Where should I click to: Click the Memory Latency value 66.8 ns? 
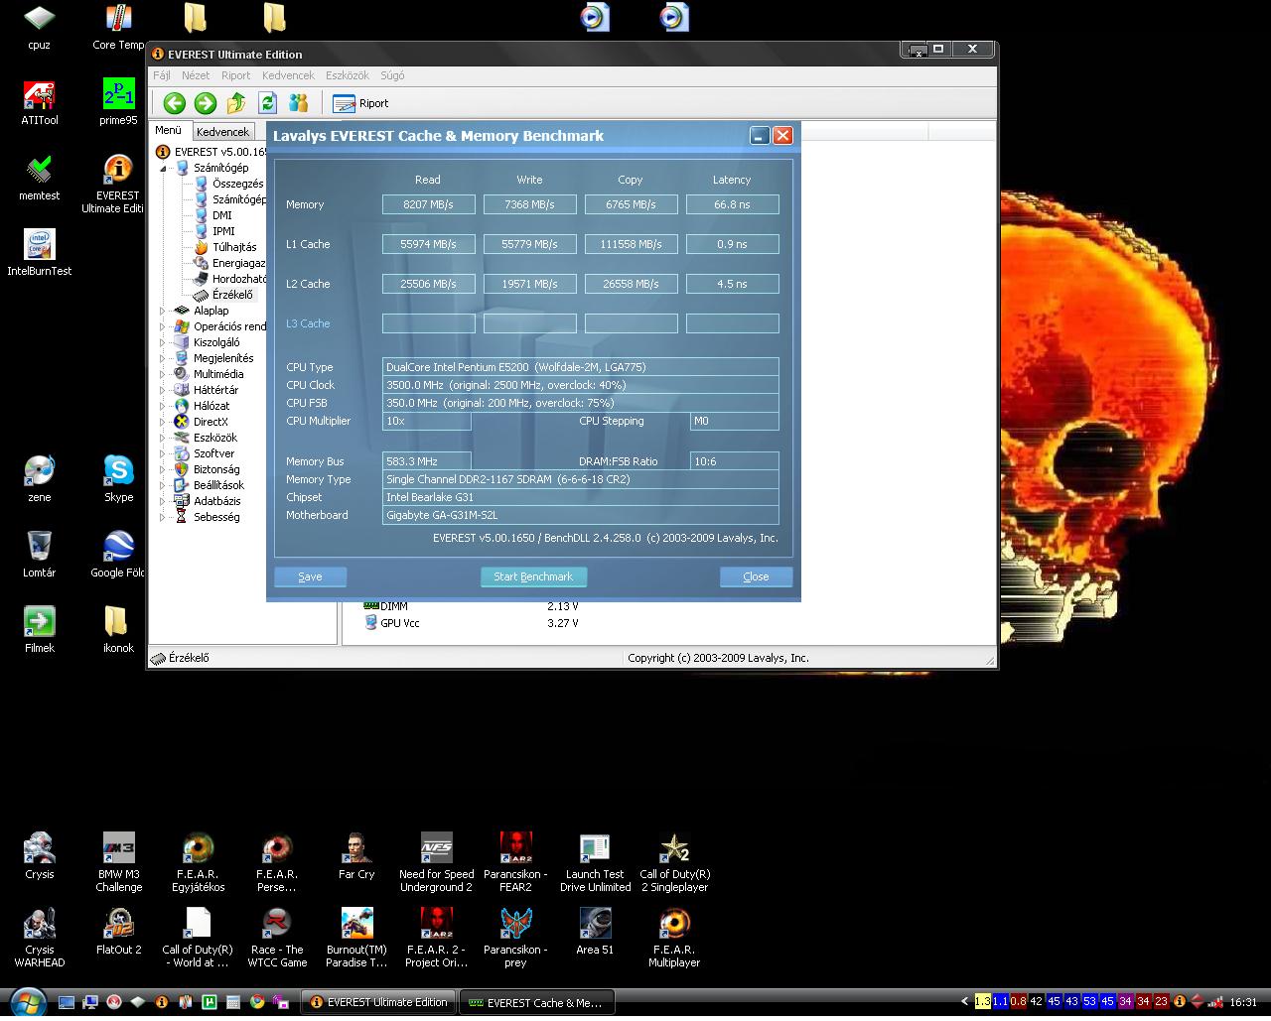click(733, 204)
